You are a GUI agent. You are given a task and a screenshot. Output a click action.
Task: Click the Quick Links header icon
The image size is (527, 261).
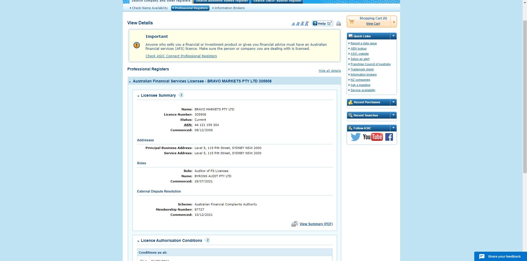(350, 36)
